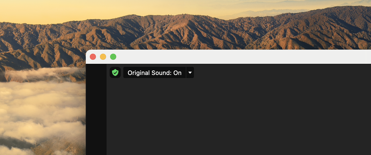Click the green shield encryption icon
371x155 pixels.
click(x=115, y=72)
